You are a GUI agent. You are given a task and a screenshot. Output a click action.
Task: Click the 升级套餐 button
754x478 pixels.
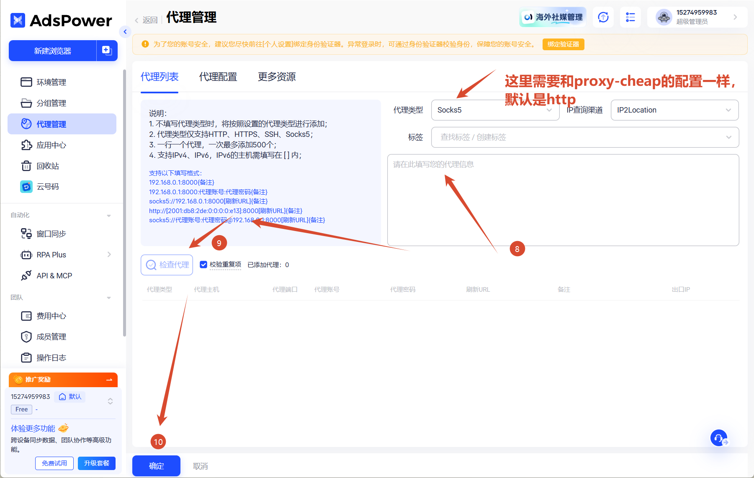click(97, 463)
